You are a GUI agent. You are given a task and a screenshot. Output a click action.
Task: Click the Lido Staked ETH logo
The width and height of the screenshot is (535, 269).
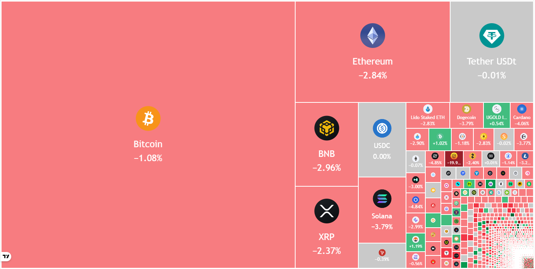[x=428, y=109]
